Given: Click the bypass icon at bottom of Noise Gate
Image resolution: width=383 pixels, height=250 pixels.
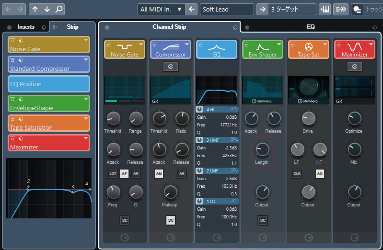Looking at the screenshot, I should (125, 238).
